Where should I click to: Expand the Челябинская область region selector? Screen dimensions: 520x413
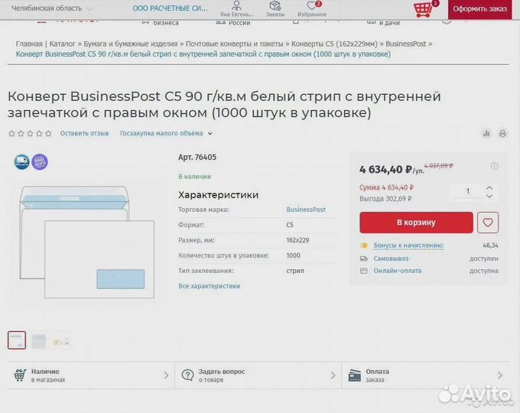click(x=52, y=8)
